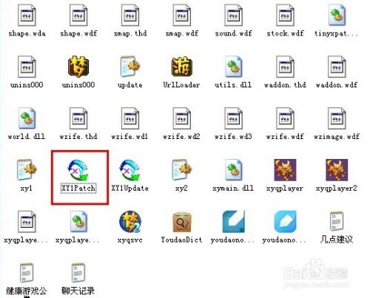Select the XY1Patch file icon
Viewport: 370px width, 298px height.
pyautogui.click(x=78, y=170)
